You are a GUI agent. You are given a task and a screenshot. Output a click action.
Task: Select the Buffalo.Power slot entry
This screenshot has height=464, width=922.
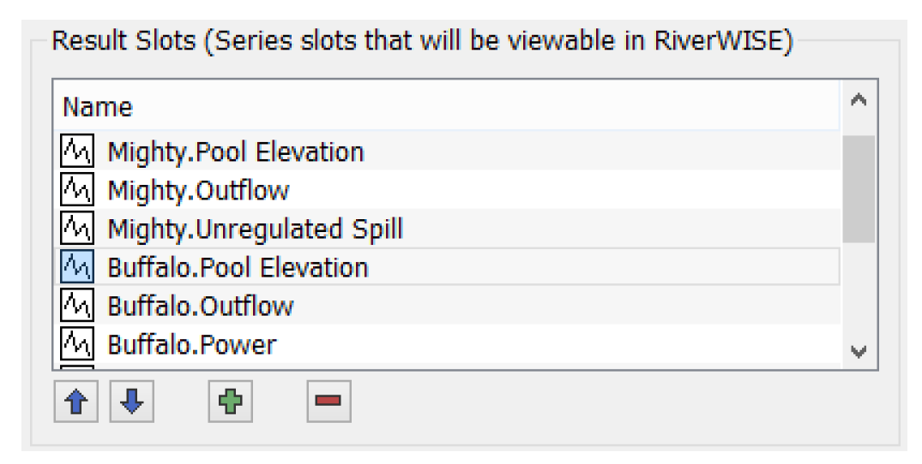pos(191,345)
